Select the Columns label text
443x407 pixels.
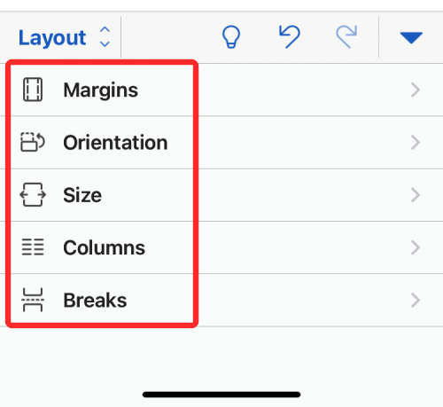104,247
